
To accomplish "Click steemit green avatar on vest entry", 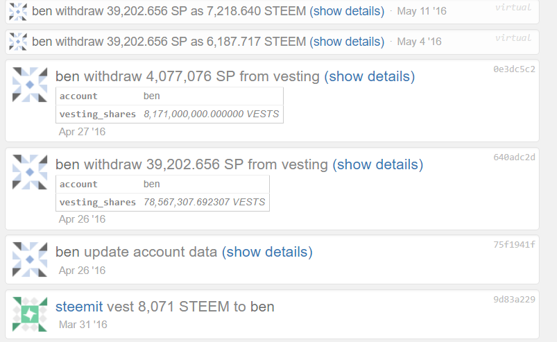I will [x=30, y=314].
